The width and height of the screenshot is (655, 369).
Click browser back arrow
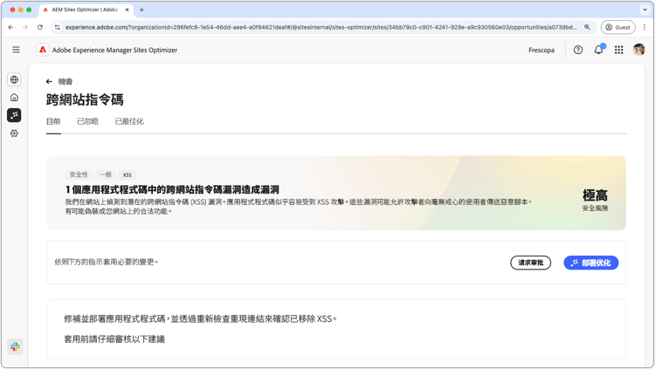[x=10, y=27]
